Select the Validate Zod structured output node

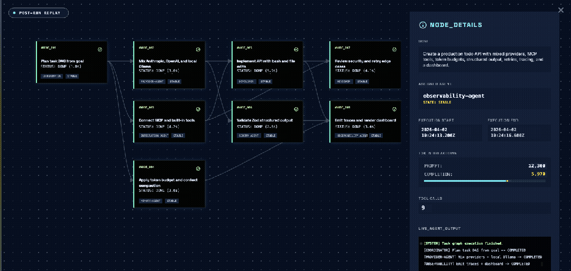point(268,122)
